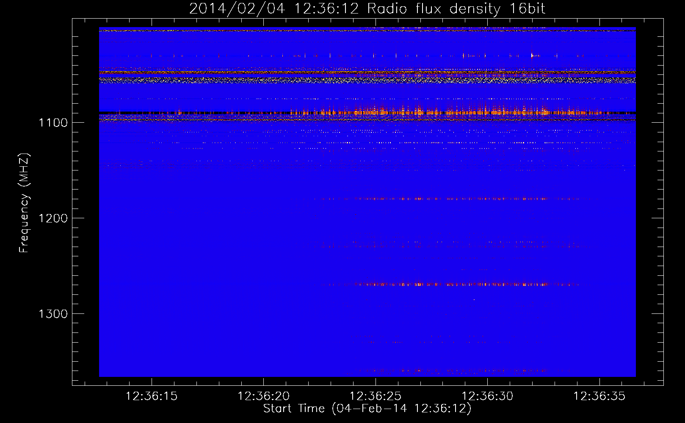This screenshot has width=685, height=423.
Task: Click the 1100 frequency tick label
Action: [53, 123]
